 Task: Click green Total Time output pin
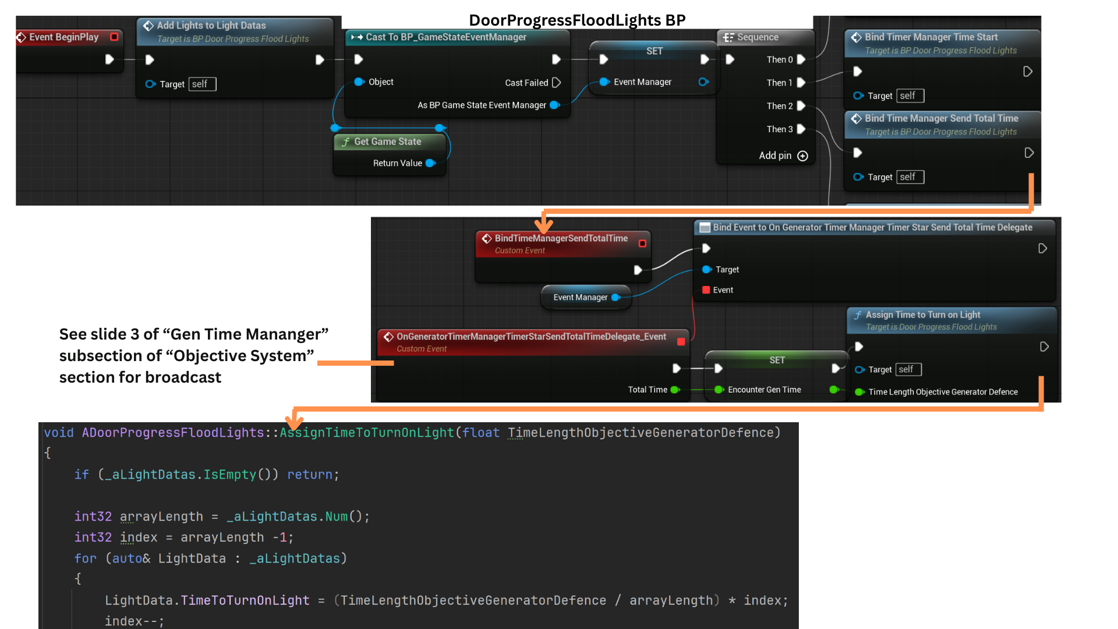(x=675, y=390)
